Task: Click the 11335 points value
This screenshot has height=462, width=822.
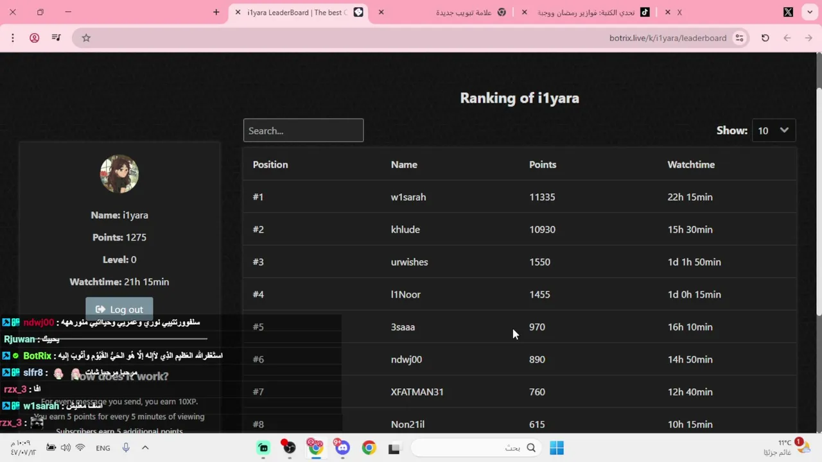Action: point(542,197)
